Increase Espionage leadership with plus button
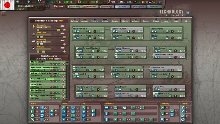The width and height of the screenshot is (220, 124). click(64, 37)
